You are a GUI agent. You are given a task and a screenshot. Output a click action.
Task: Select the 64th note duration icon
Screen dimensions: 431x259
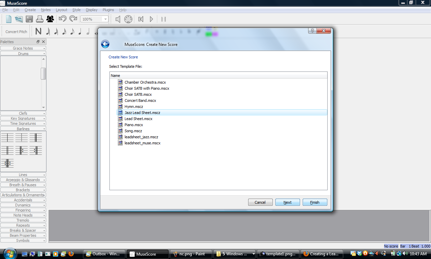(x=48, y=32)
